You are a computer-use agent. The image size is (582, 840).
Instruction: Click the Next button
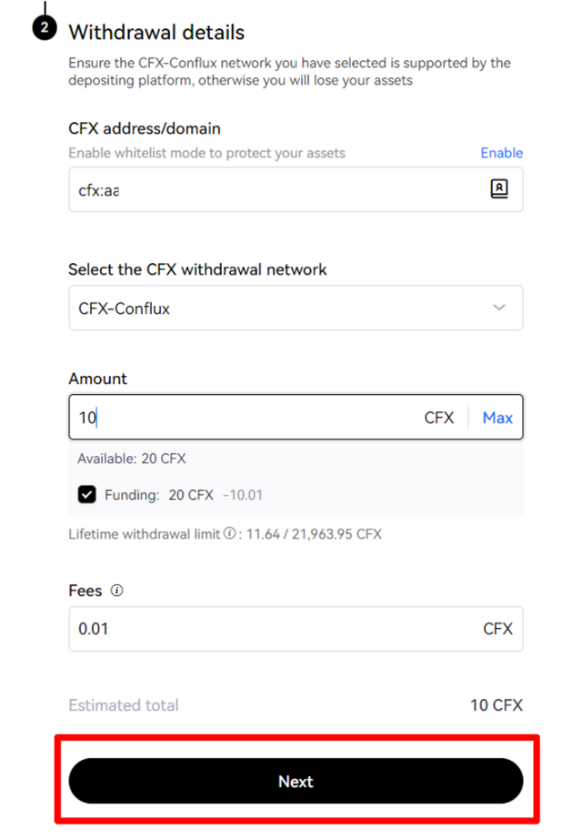point(296,781)
